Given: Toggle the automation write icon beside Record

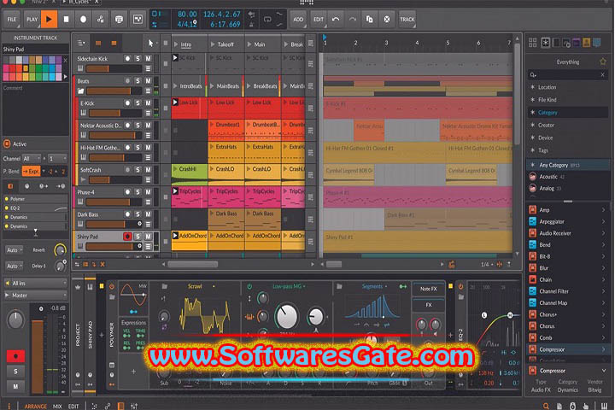Looking at the screenshot, I should (101, 19).
